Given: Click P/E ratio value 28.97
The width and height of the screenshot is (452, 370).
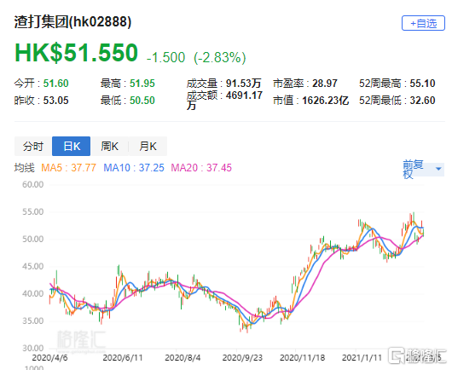Looking at the screenshot, I should (x=325, y=84).
